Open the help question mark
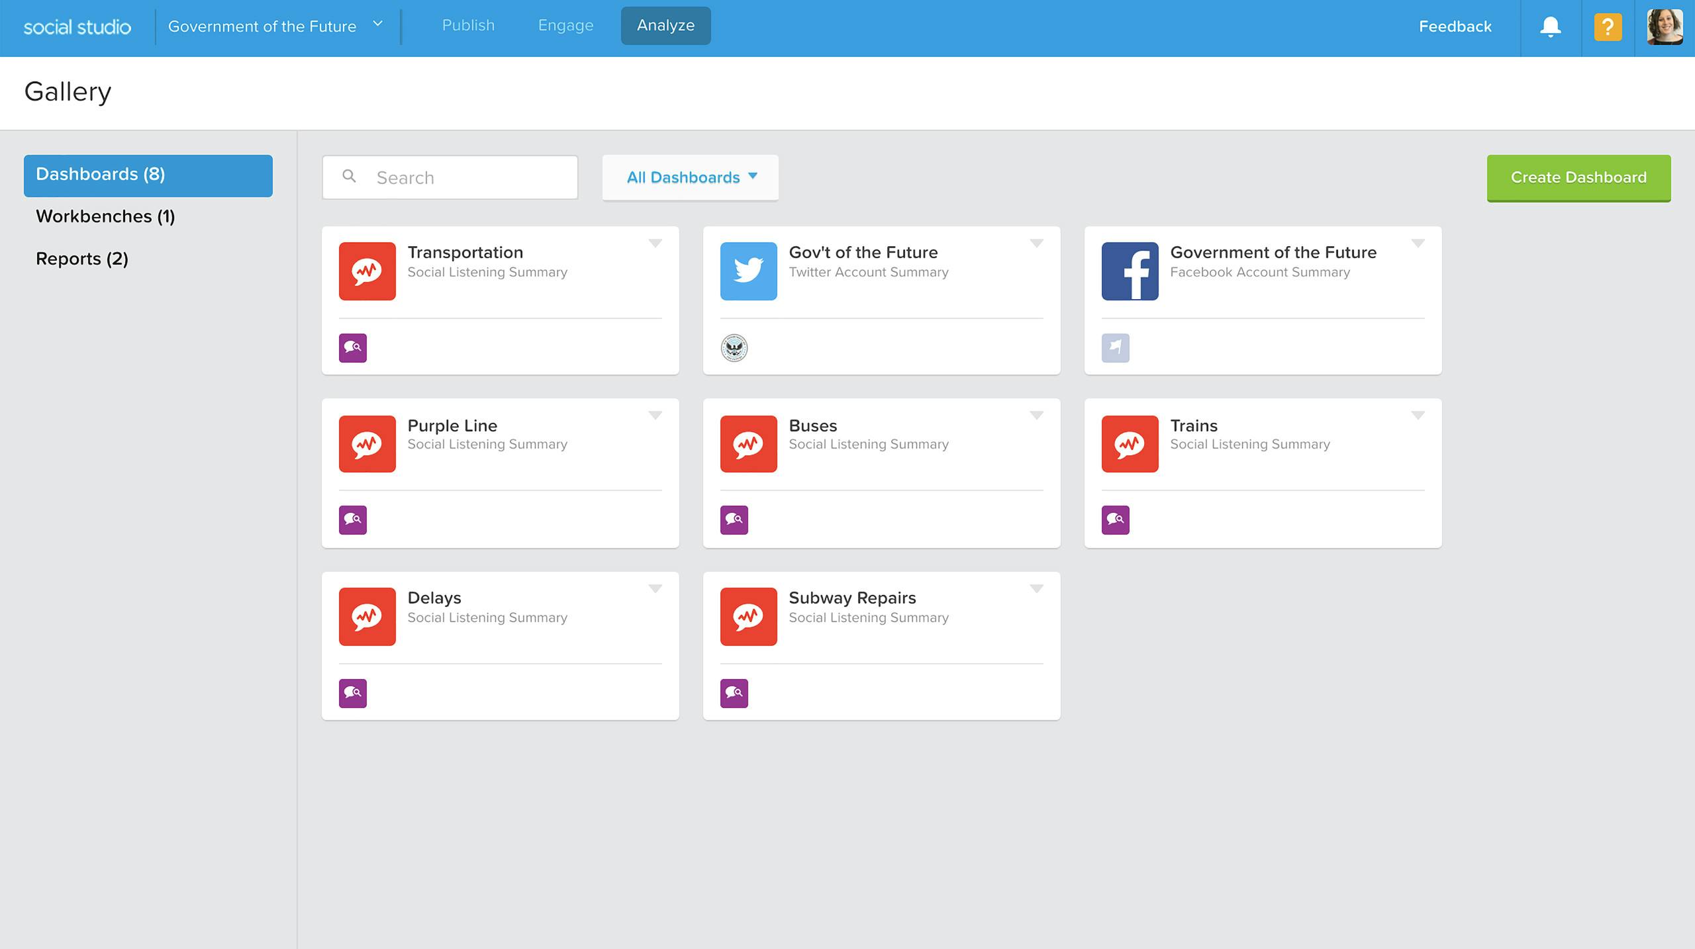Viewport: 1695px width, 949px height. point(1608,27)
